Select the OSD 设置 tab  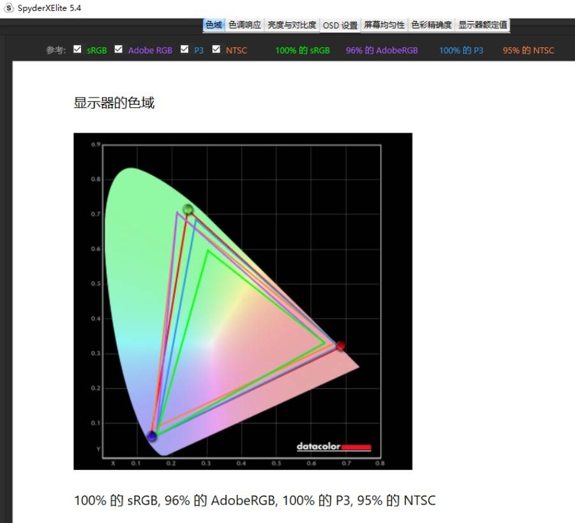tap(340, 26)
